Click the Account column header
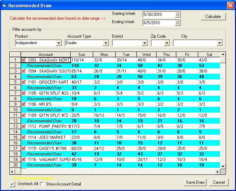This screenshot has height=191, width=236. pos(46,55)
